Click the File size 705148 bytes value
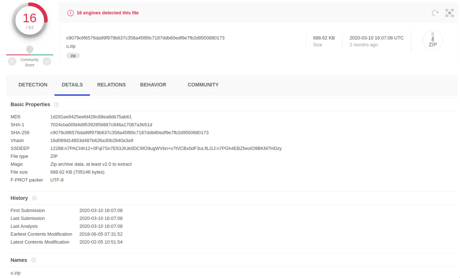 coord(77,172)
